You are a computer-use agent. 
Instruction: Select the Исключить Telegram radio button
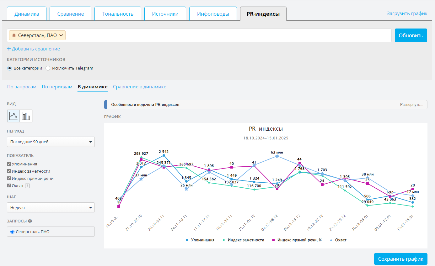(x=48, y=68)
